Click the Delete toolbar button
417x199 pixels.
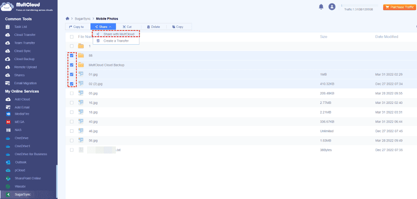153,27
